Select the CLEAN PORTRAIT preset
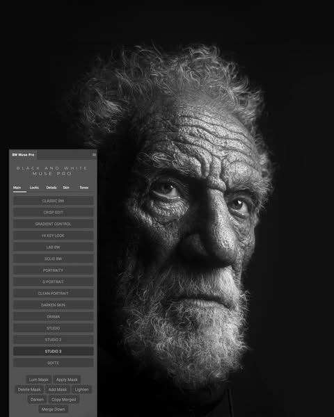 [54, 293]
